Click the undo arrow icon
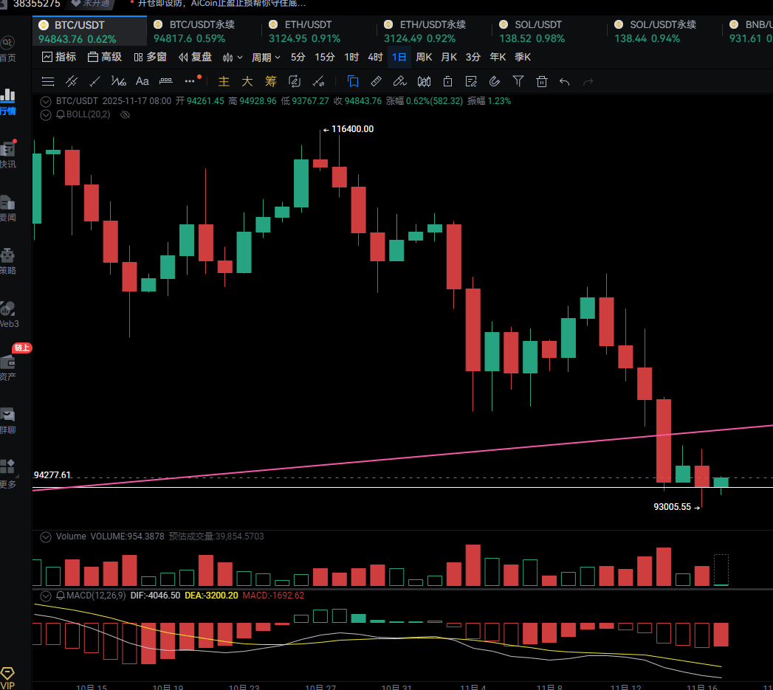Screen dimensions: 773x690 565,81
